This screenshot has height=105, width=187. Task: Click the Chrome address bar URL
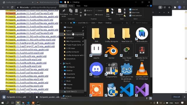coord(38,7)
